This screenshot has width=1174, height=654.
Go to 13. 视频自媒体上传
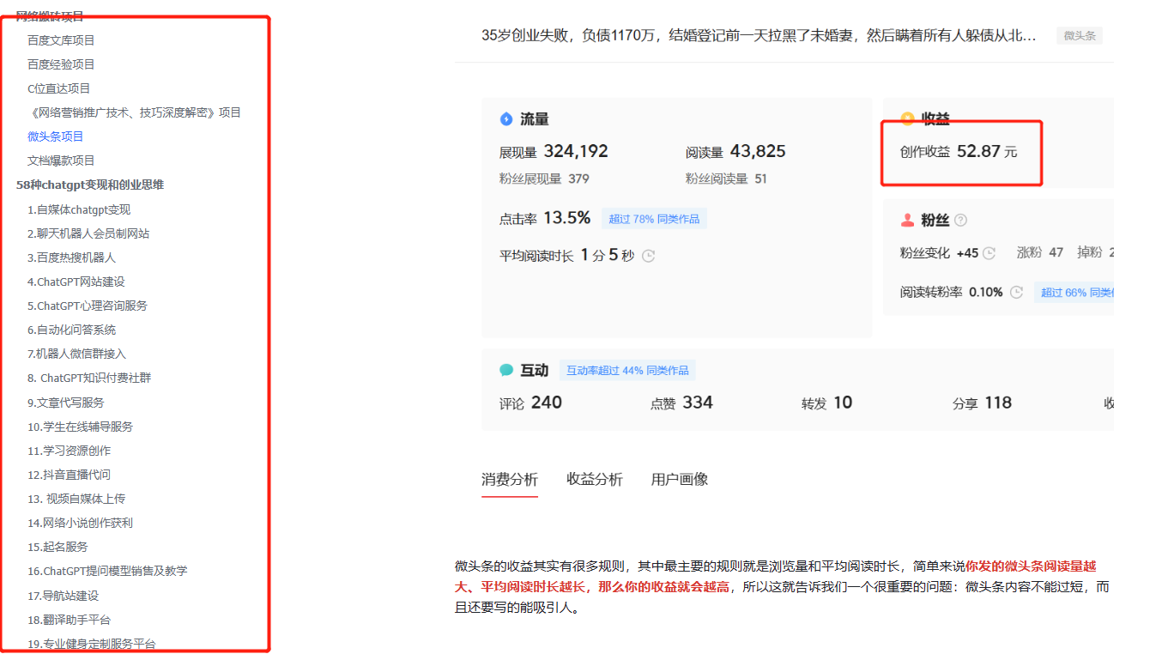pos(76,499)
